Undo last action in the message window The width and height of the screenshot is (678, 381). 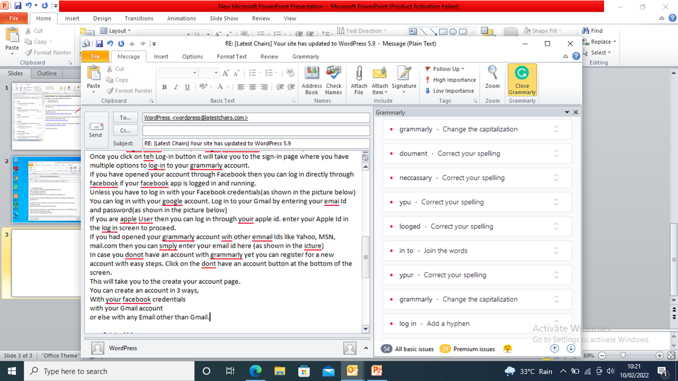click(x=110, y=44)
